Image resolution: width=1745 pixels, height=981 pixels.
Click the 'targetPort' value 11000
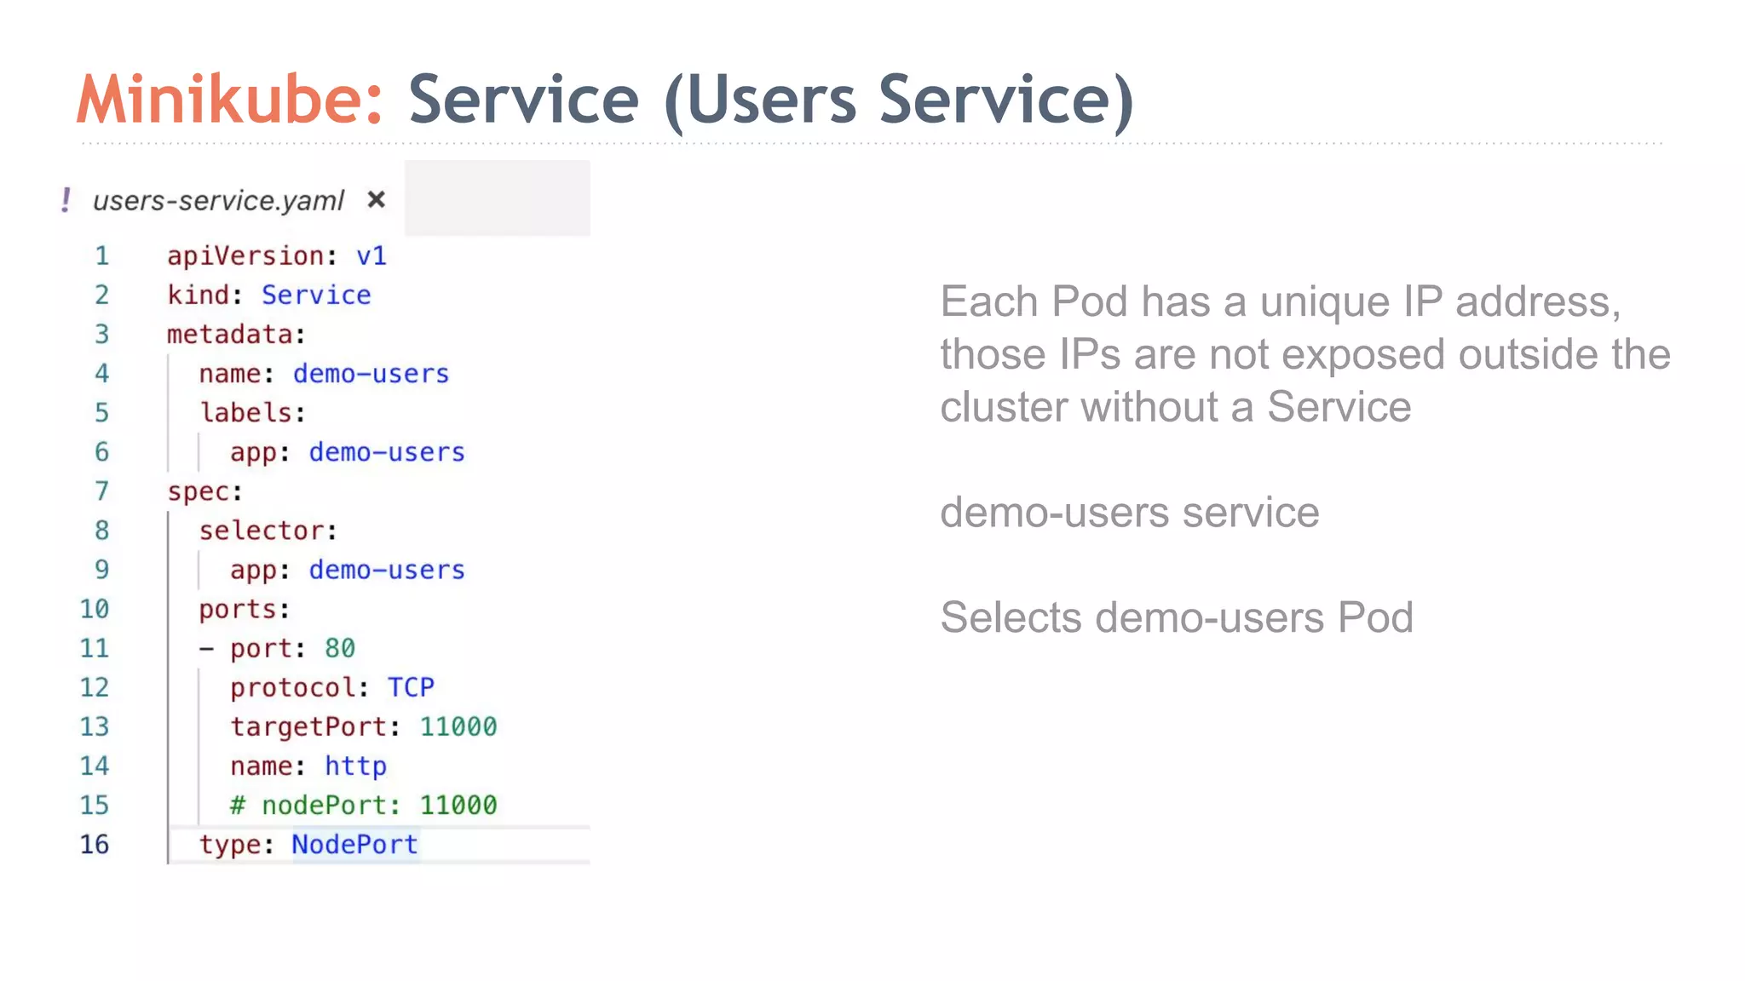(x=458, y=726)
